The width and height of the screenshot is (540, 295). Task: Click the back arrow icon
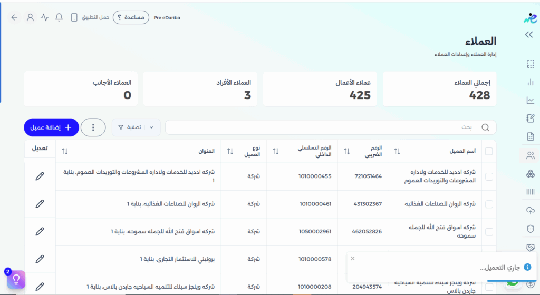14,17
